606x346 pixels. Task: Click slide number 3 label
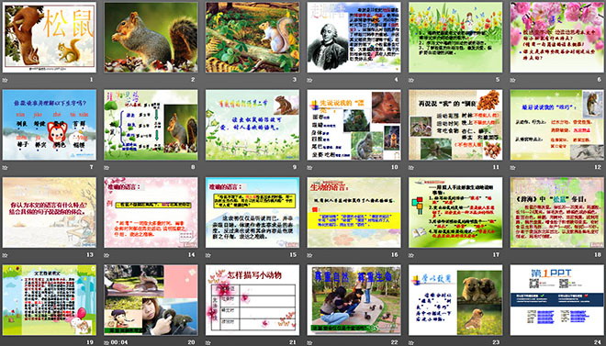click(294, 80)
